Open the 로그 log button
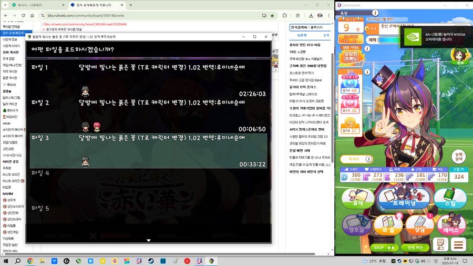The height and width of the screenshot is (266, 473). (x=440, y=244)
